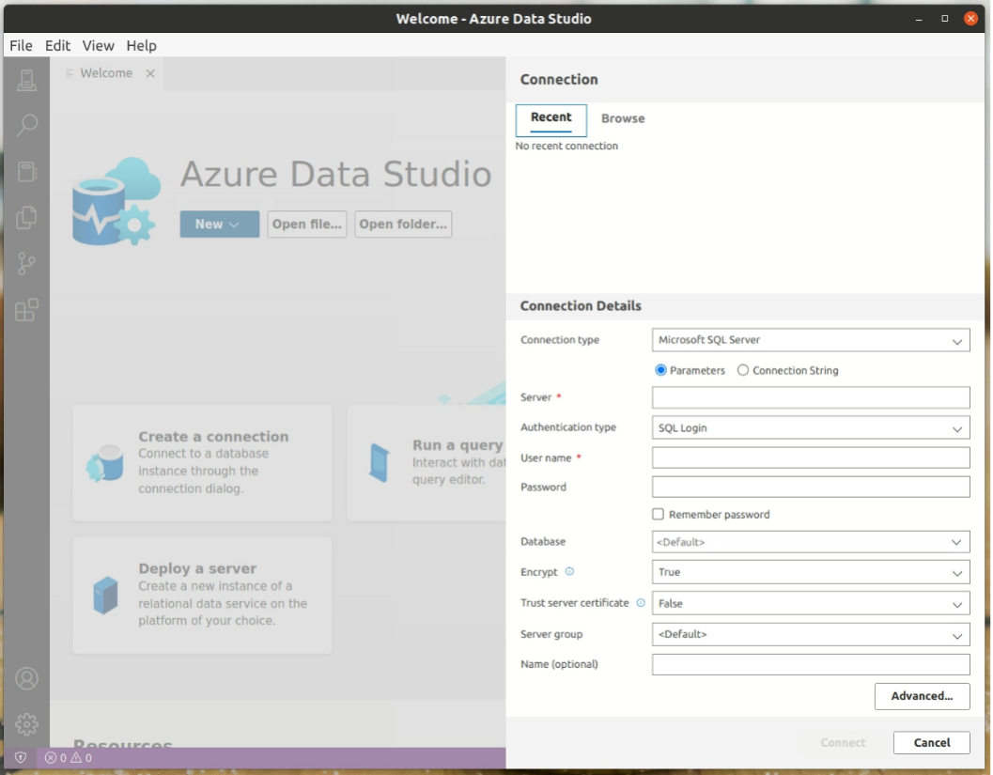This screenshot has width=993, height=775.
Task: Open the Source Control icon
Action: click(x=26, y=264)
